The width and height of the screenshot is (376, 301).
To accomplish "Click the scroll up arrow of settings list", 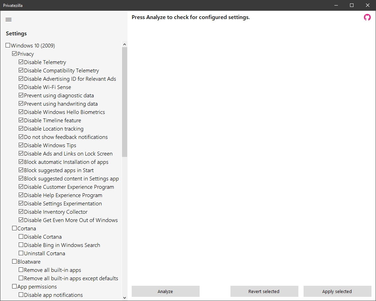I will pyautogui.click(x=124, y=44).
